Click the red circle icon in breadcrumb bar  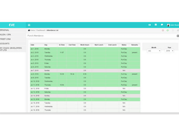[163, 30]
